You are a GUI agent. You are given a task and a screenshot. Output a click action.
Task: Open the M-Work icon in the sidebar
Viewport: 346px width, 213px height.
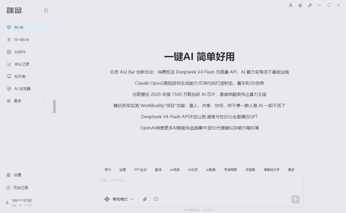pos(9,40)
